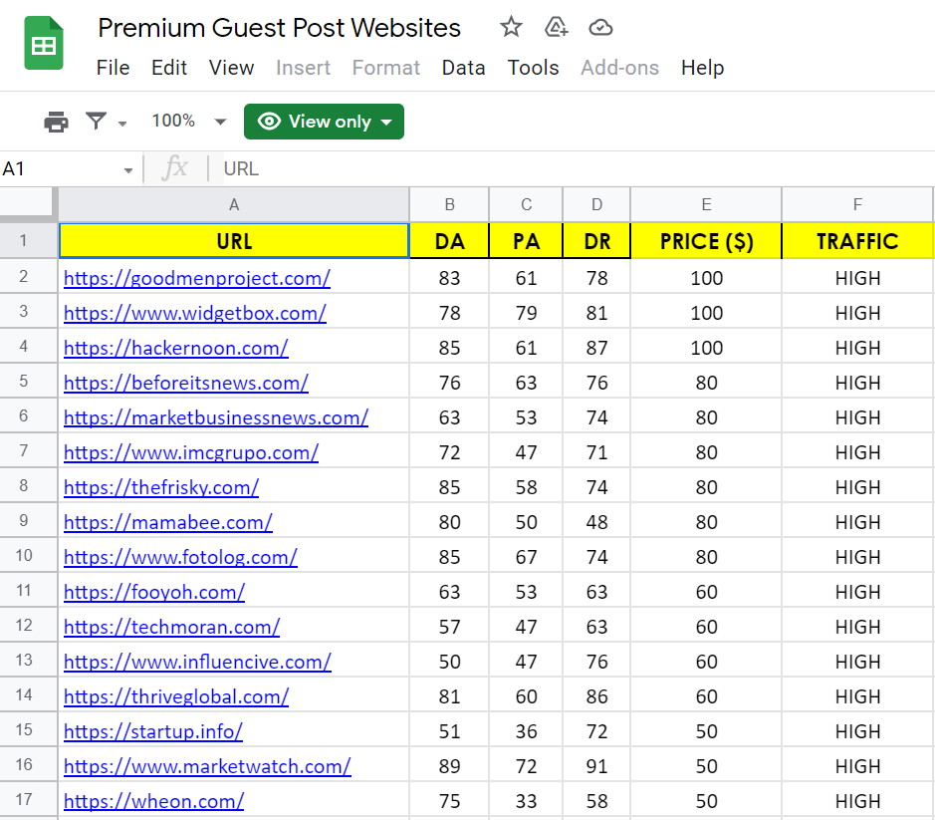This screenshot has height=820, width=935.
Task: Select column B header
Action: click(x=450, y=204)
